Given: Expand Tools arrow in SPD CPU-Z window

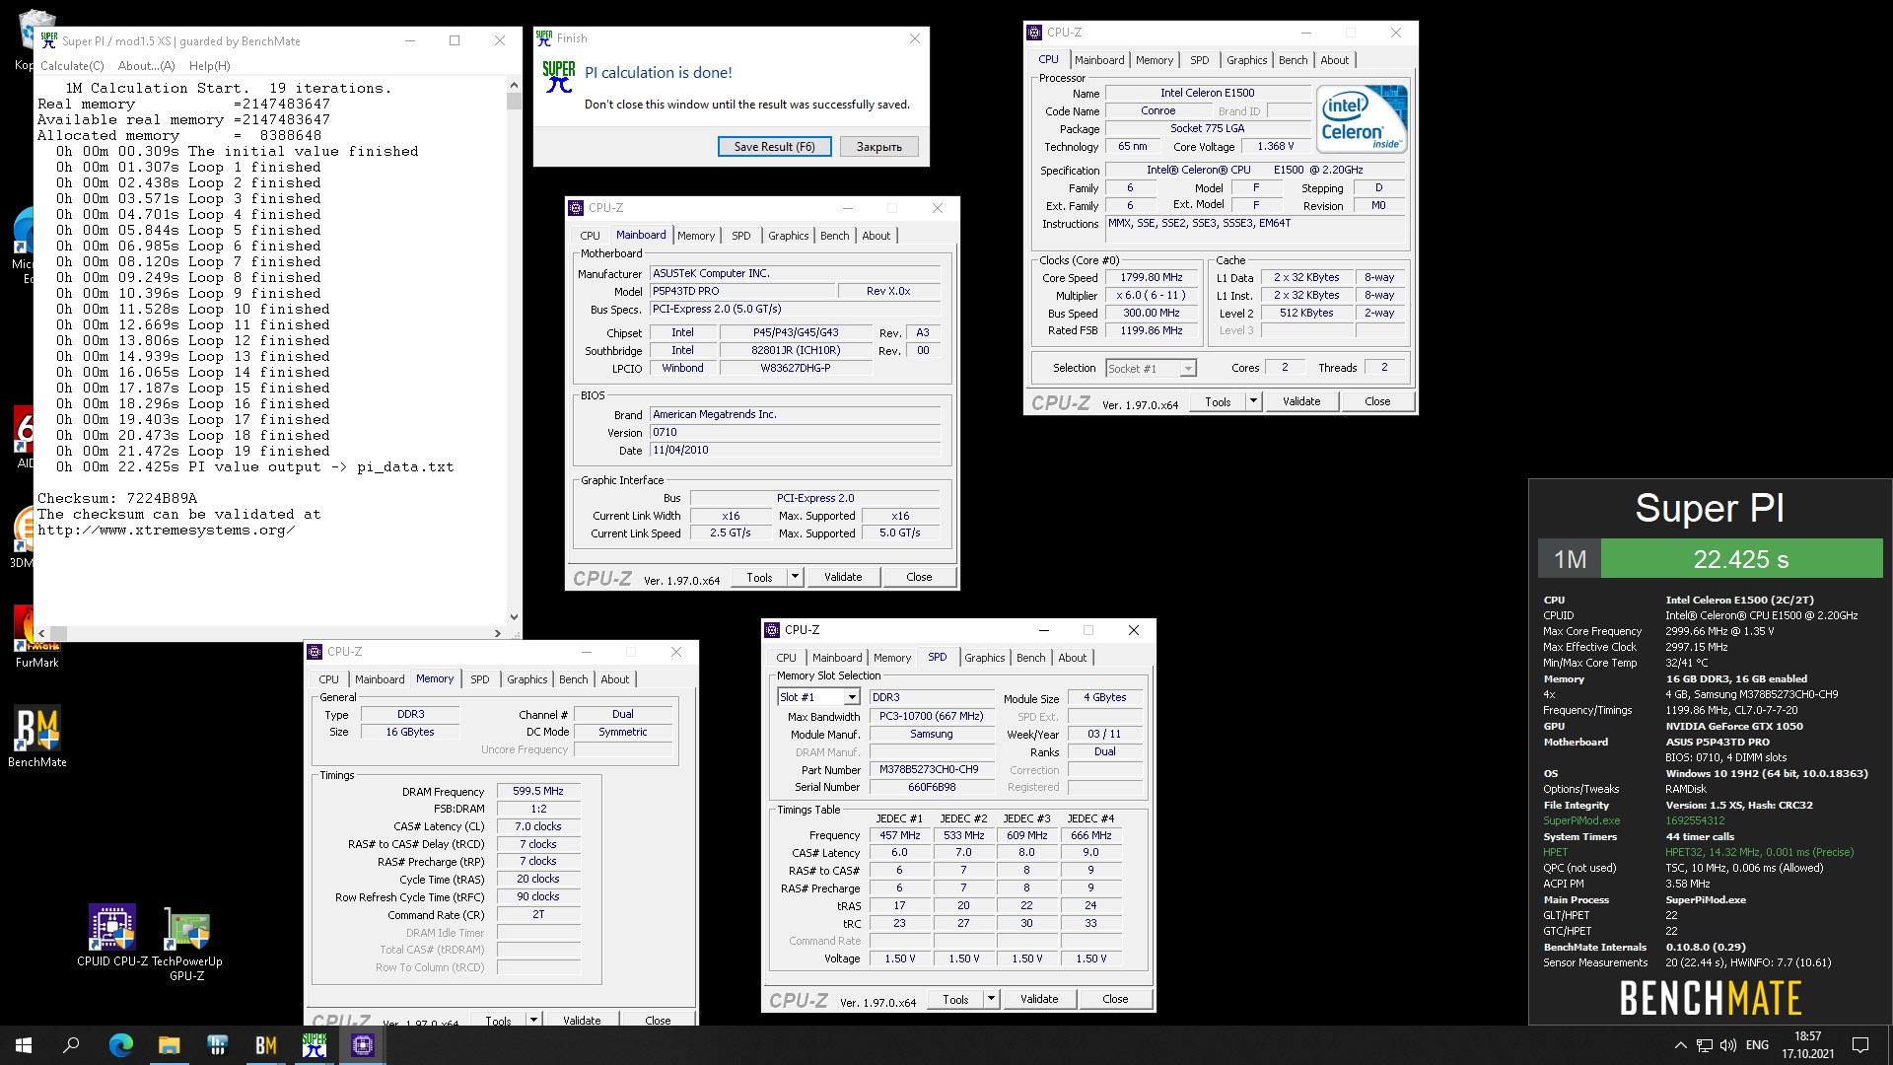Looking at the screenshot, I should tap(991, 999).
